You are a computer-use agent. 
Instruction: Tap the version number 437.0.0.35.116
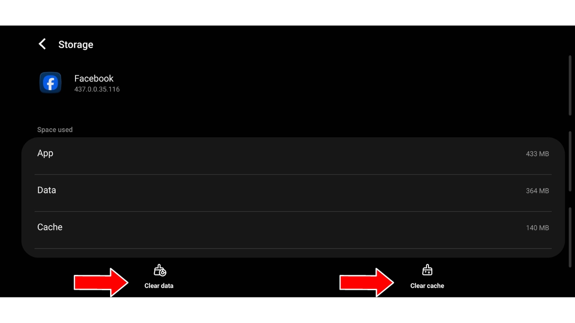click(x=97, y=89)
